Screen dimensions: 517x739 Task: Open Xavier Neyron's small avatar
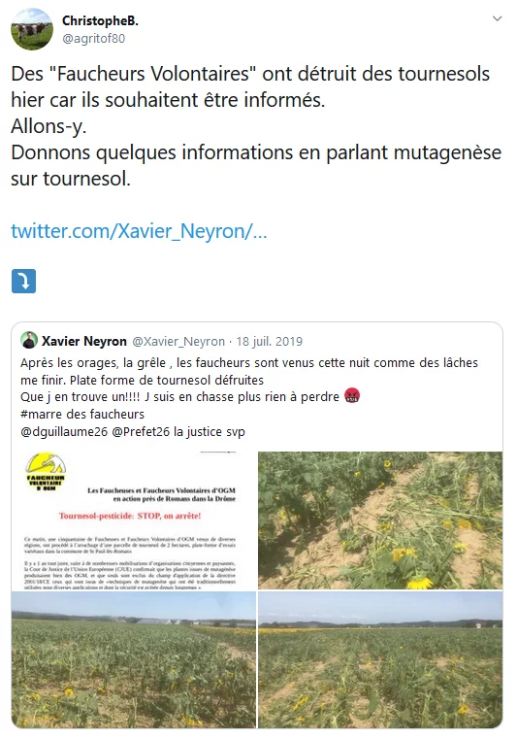[x=29, y=340]
